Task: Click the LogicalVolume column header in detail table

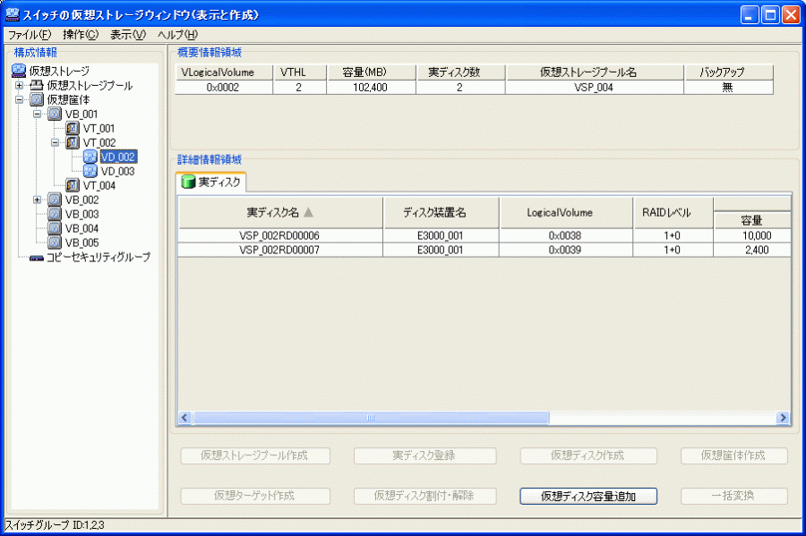Action: [566, 213]
